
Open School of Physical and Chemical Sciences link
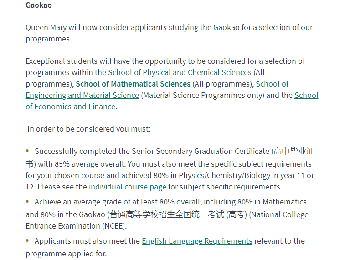[180, 72]
